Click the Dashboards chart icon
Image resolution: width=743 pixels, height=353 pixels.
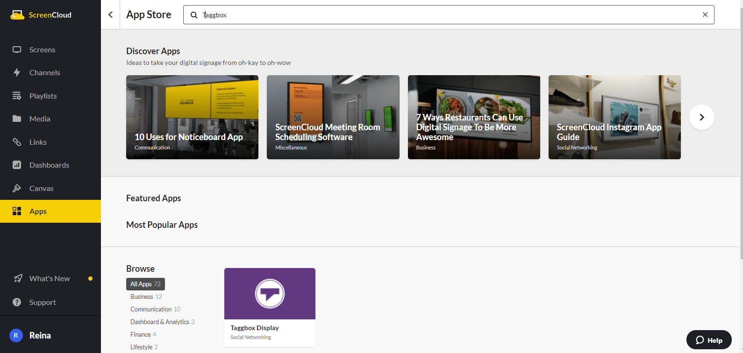point(17,165)
